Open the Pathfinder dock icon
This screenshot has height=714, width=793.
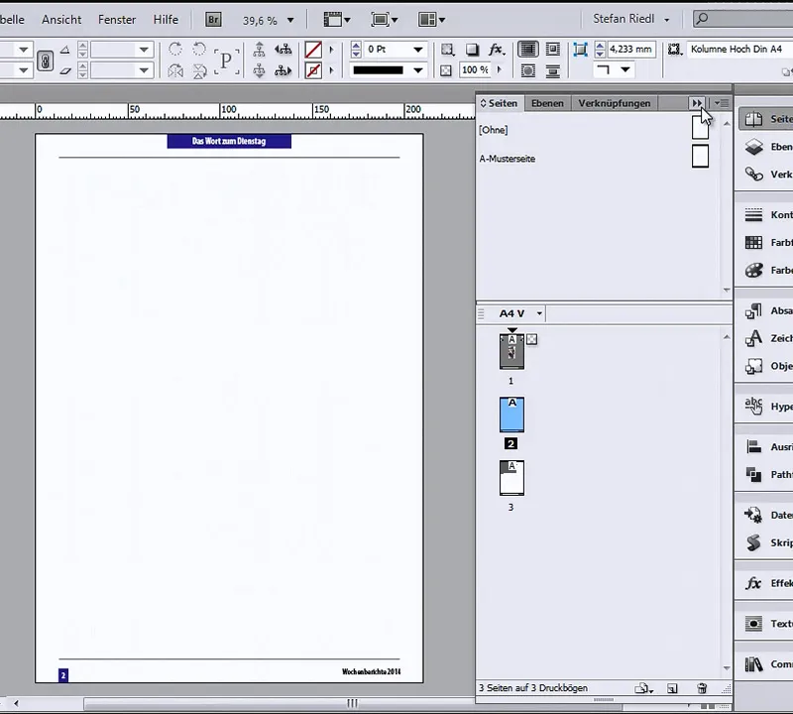pyautogui.click(x=754, y=474)
